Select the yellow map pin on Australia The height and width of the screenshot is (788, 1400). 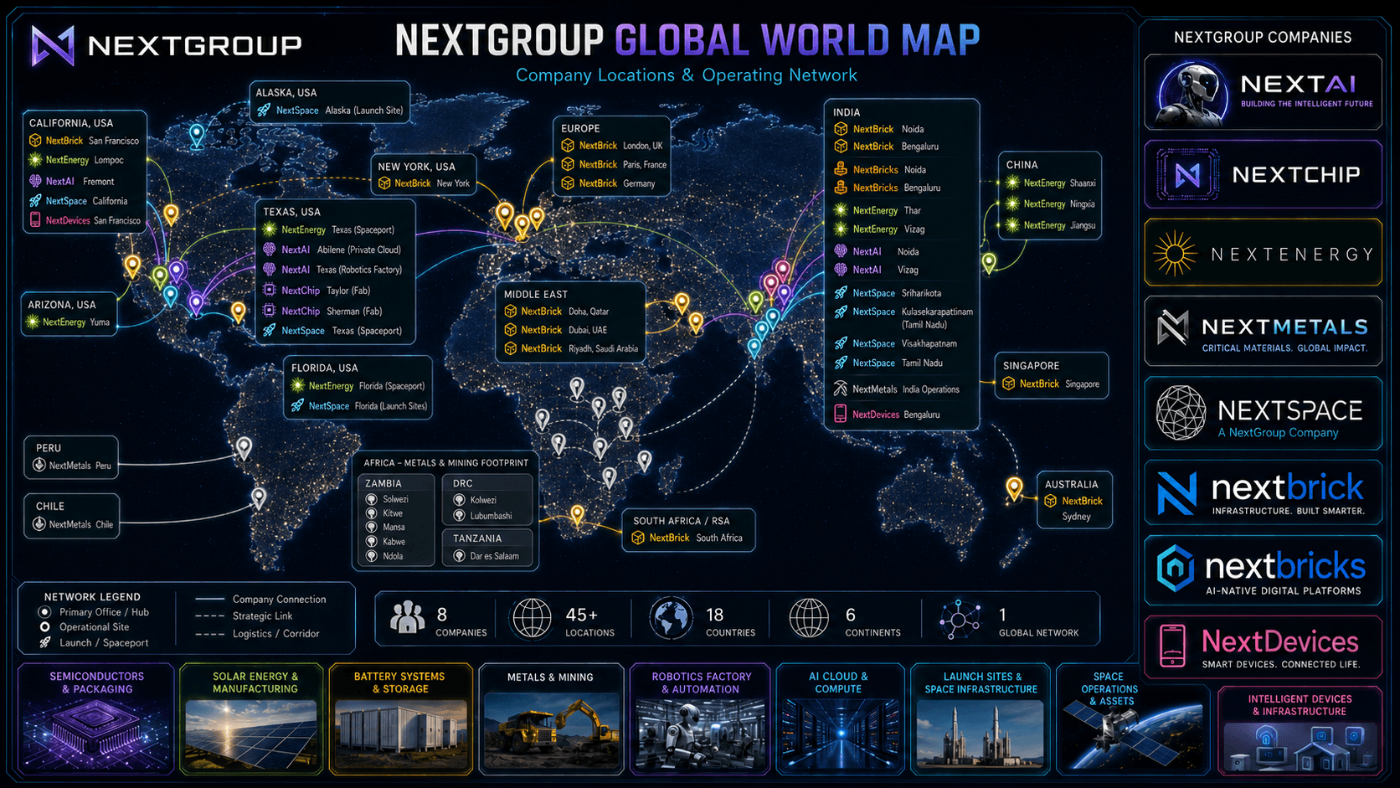(x=1014, y=488)
